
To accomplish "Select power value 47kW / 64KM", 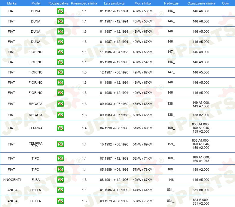I will coord(142,190).
